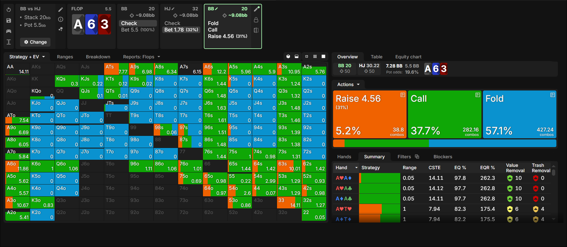Click the lock icon in the active BB card
Image resolution: width=567 pixels, height=247 pixels.
click(256, 20)
